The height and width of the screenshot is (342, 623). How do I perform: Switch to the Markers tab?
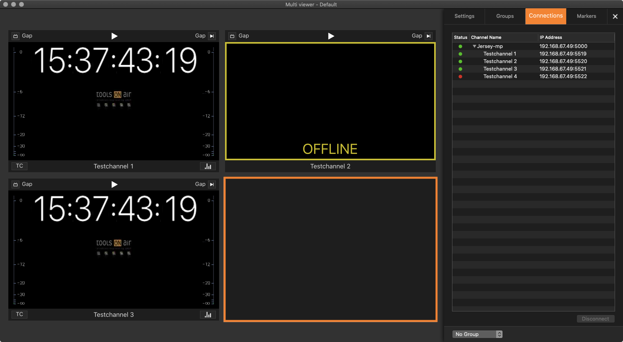click(x=586, y=16)
